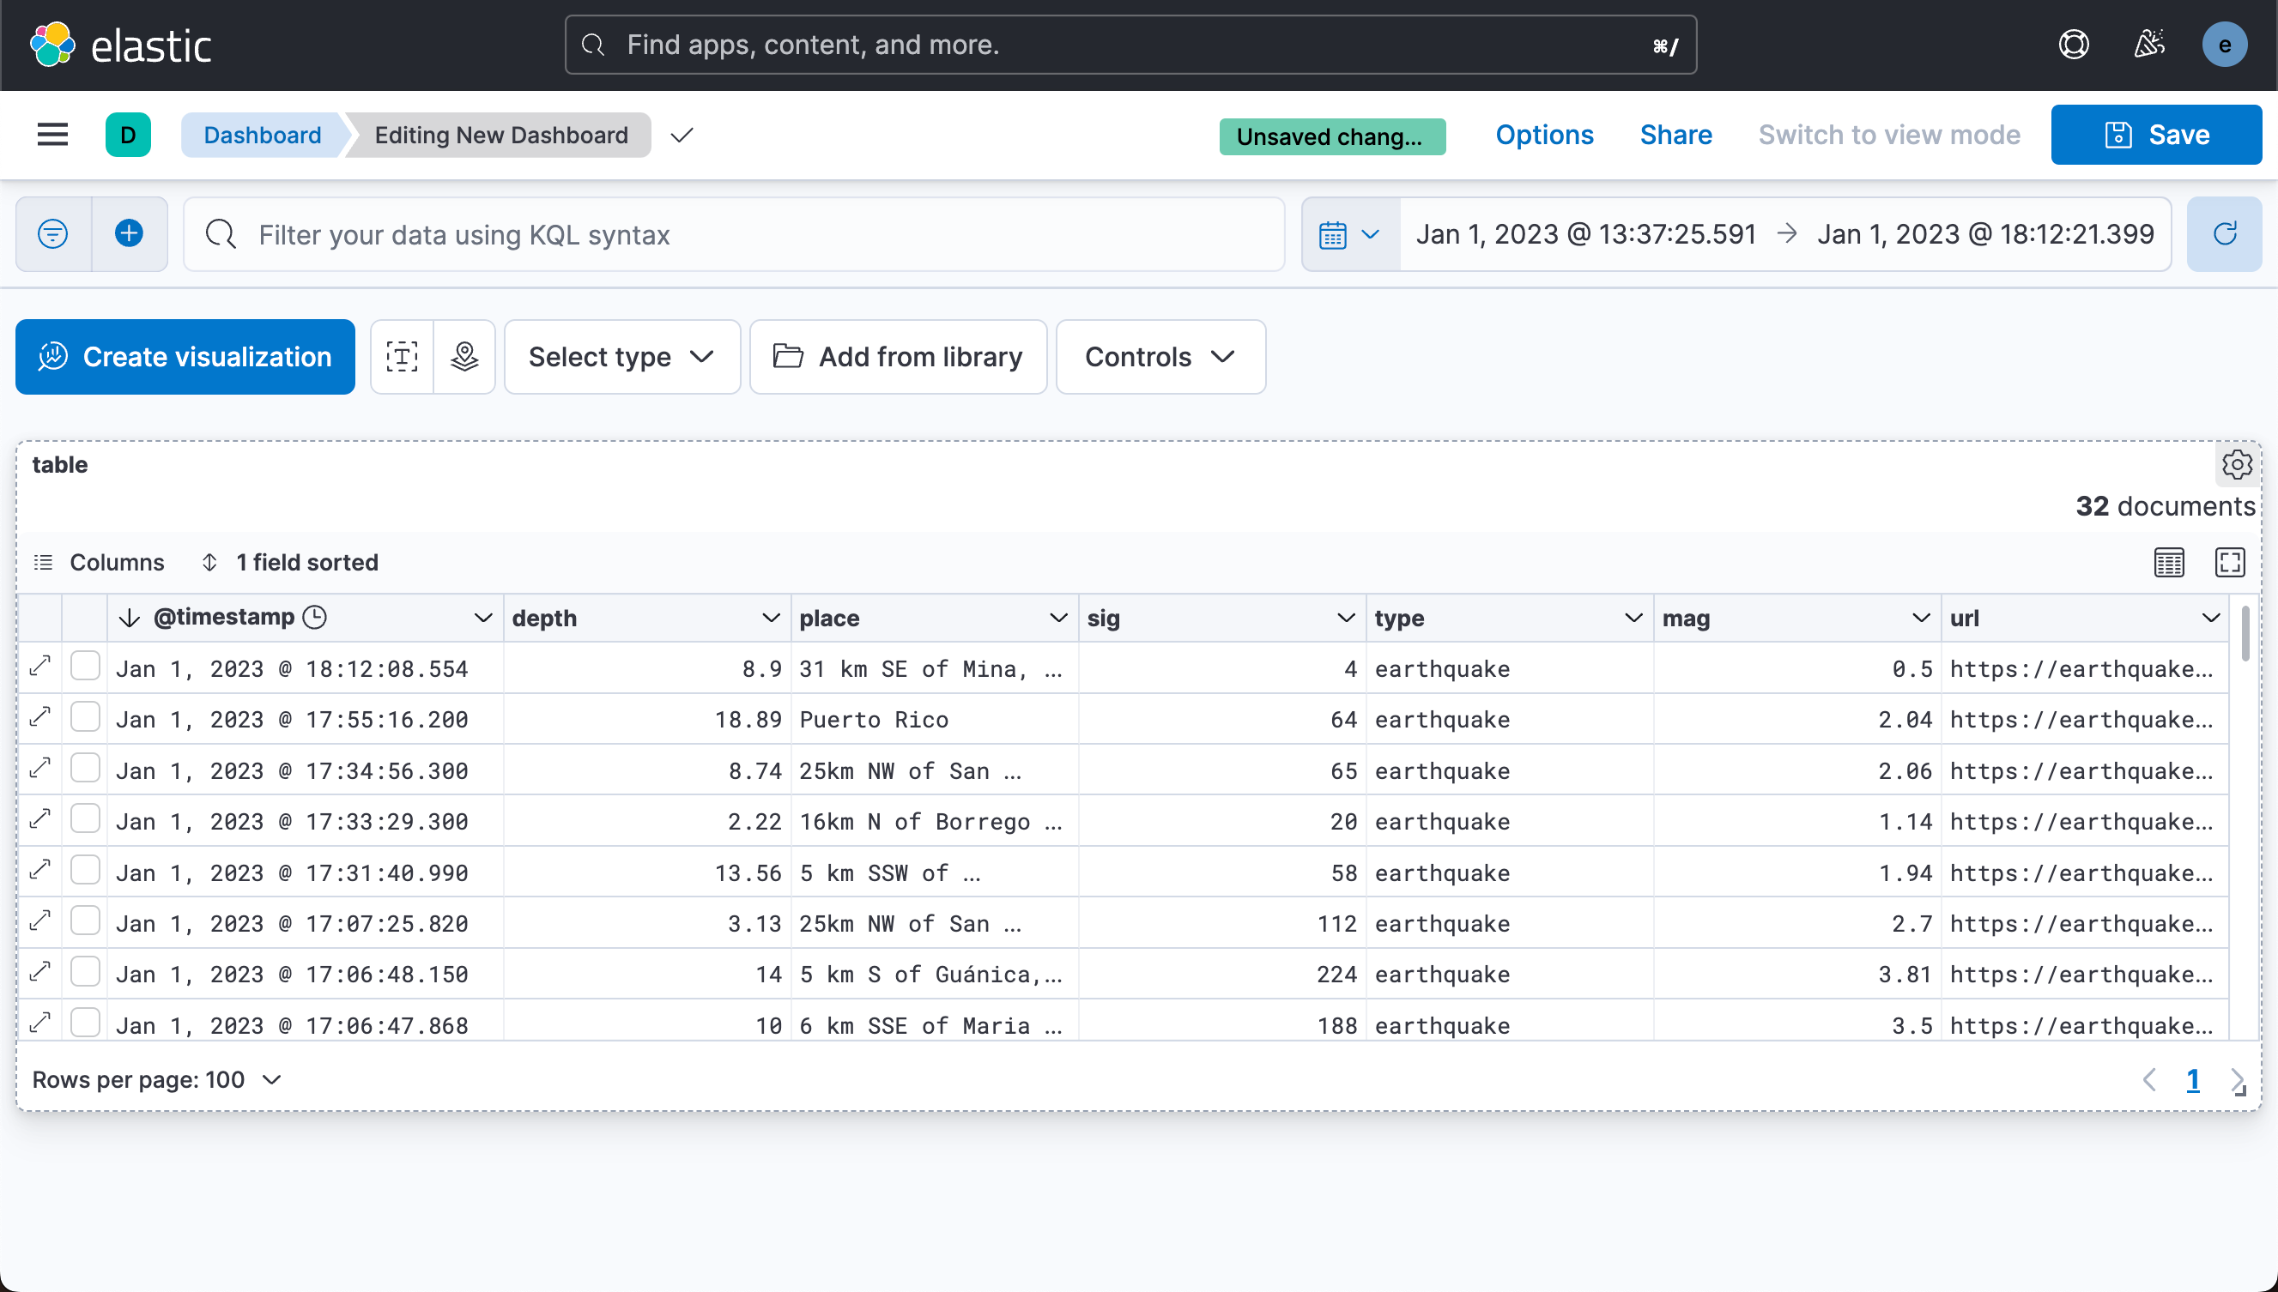Click Add from library button
The width and height of the screenshot is (2278, 1292).
tap(898, 357)
